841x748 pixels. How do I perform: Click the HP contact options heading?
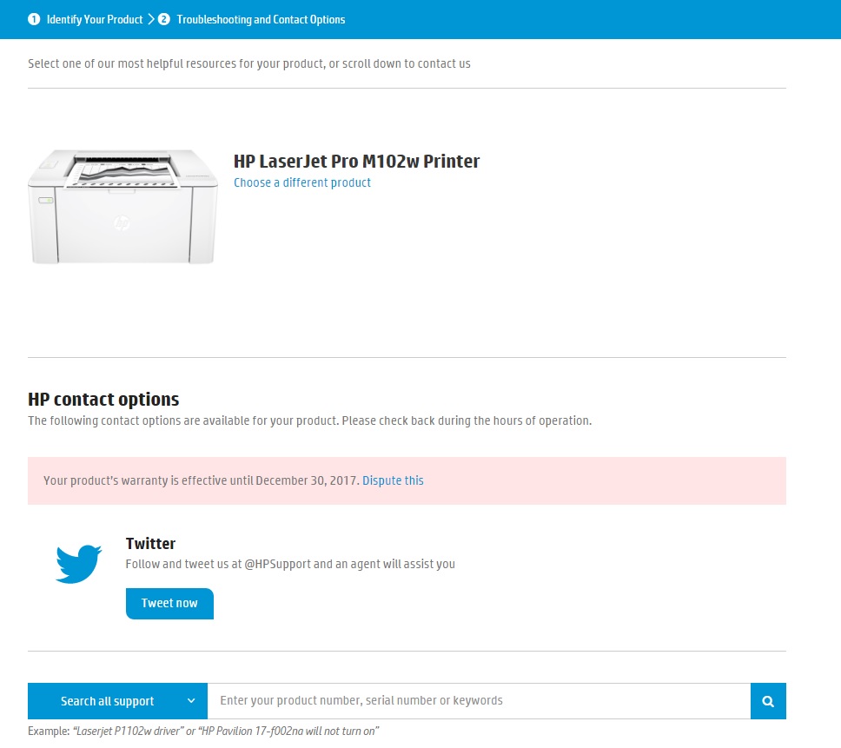pyautogui.click(x=103, y=400)
